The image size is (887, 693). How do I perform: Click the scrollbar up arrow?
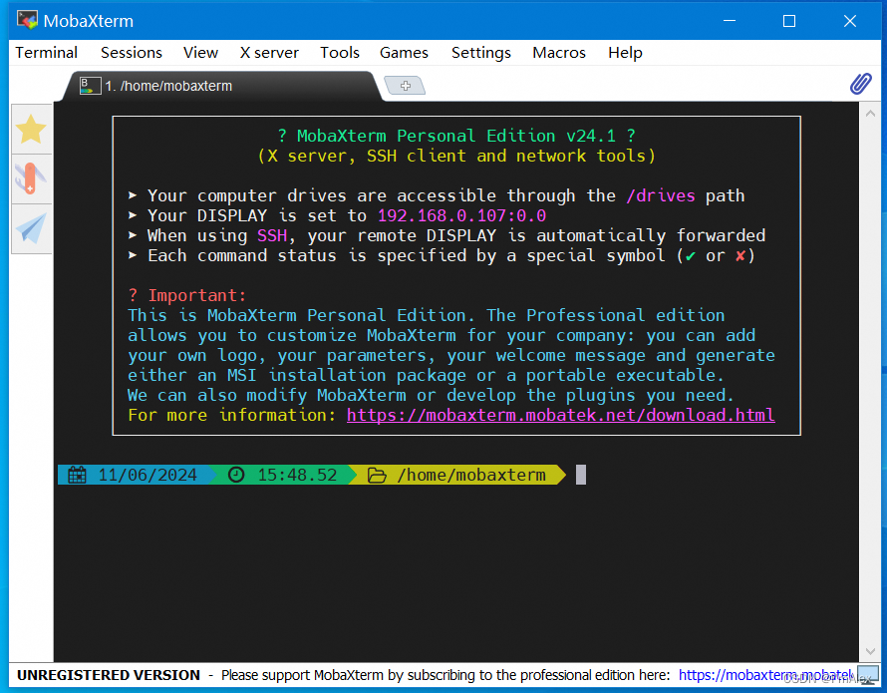pyautogui.click(x=870, y=114)
